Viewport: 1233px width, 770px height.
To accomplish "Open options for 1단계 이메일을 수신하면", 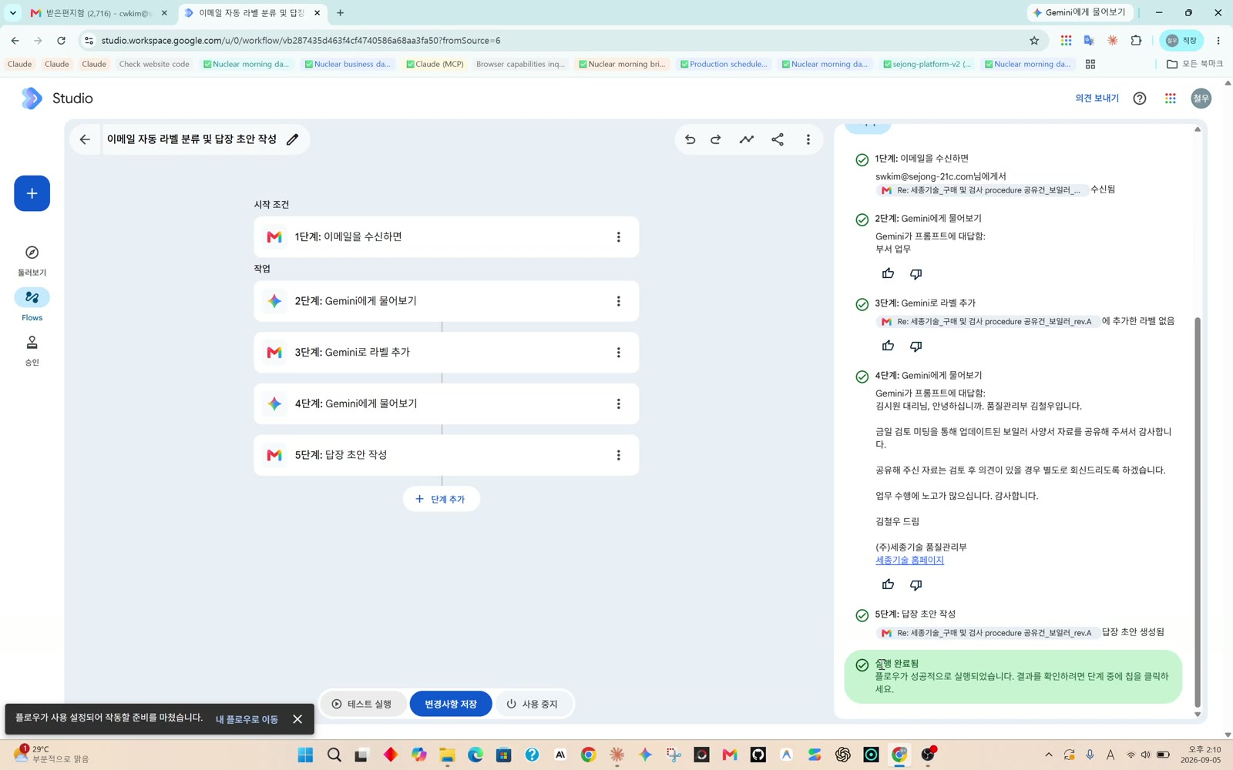I will tap(618, 237).
